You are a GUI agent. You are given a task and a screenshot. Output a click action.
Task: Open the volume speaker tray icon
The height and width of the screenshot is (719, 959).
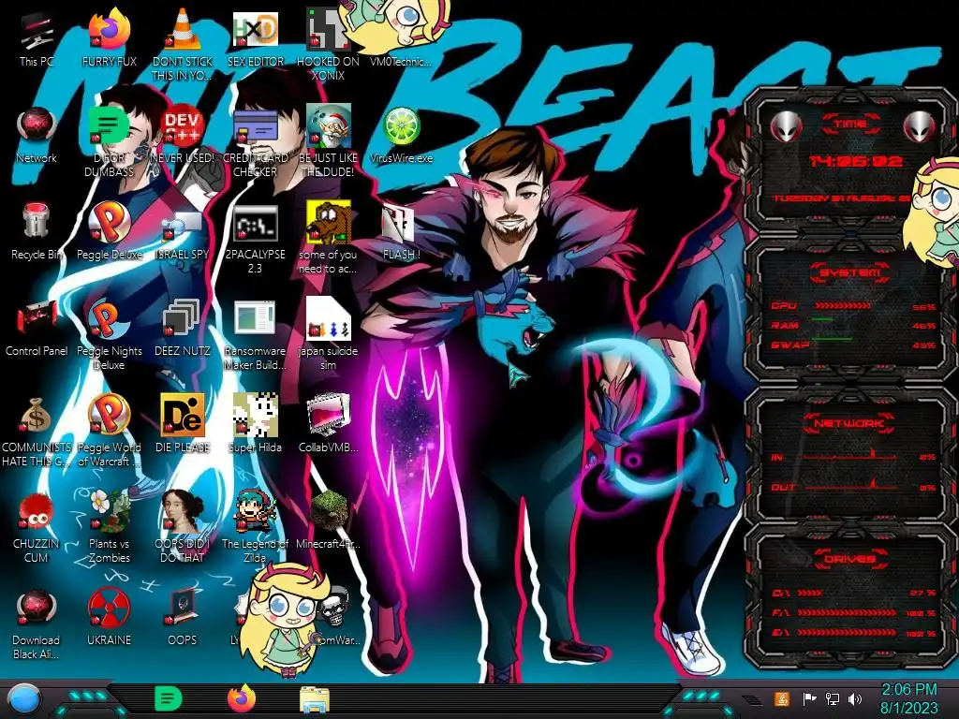click(x=855, y=698)
